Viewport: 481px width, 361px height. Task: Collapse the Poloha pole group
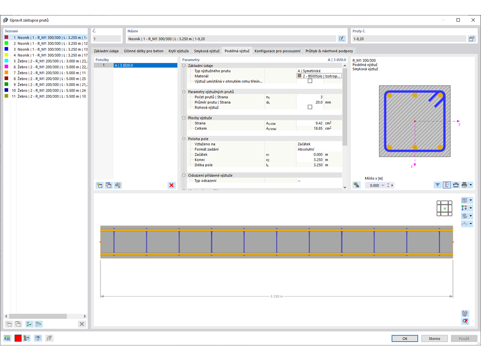point(184,139)
